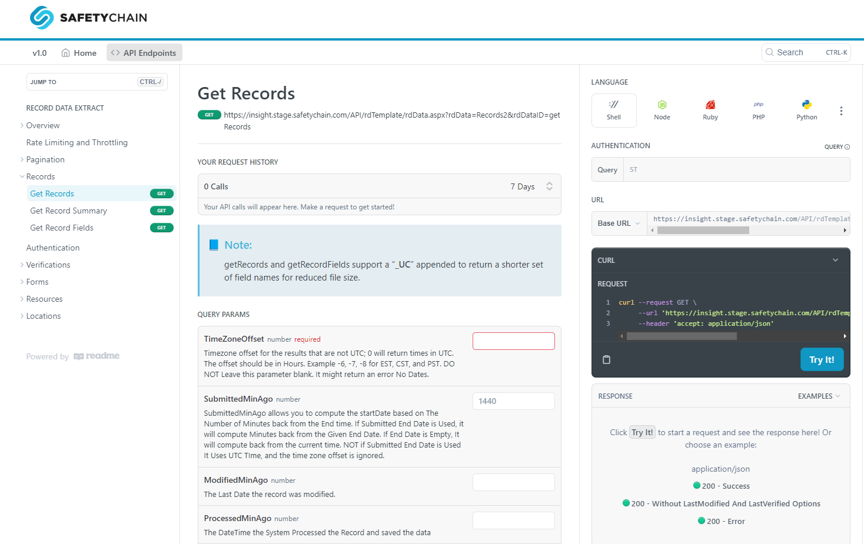Click right arrow of cURL scrollbar
The width and height of the screenshot is (864, 544).
point(845,336)
